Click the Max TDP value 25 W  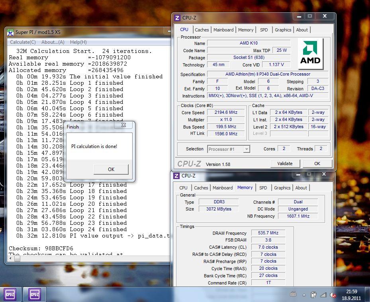[x=282, y=50]
